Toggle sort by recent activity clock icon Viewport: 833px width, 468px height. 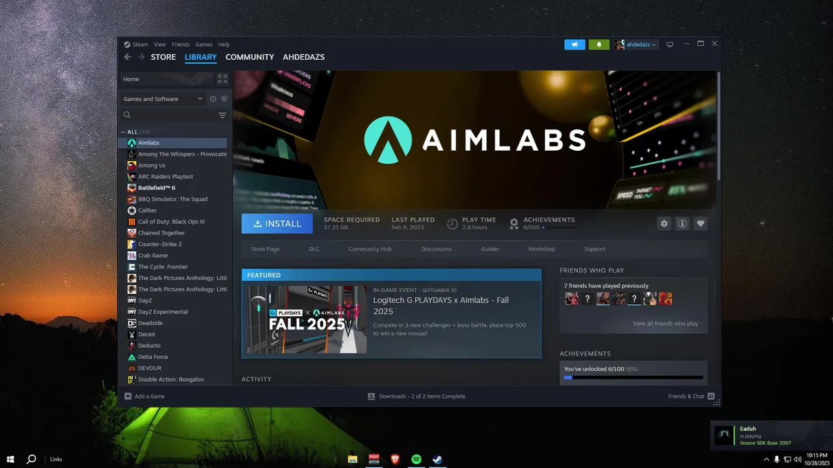[213, 99]
